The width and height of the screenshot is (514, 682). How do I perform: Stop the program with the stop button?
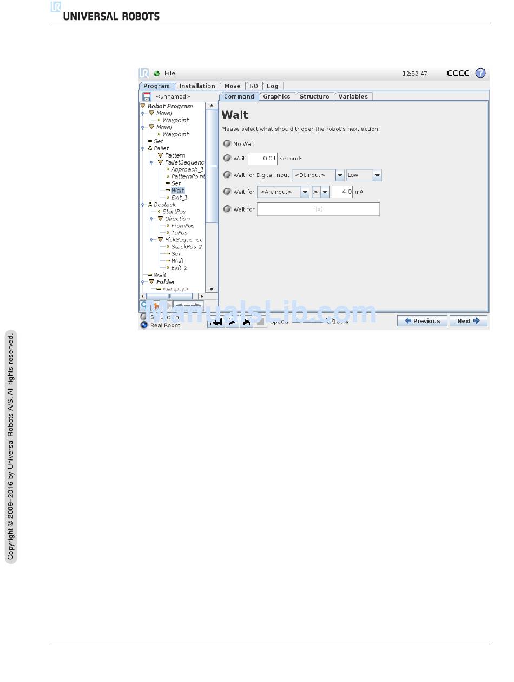click(261, 322)
